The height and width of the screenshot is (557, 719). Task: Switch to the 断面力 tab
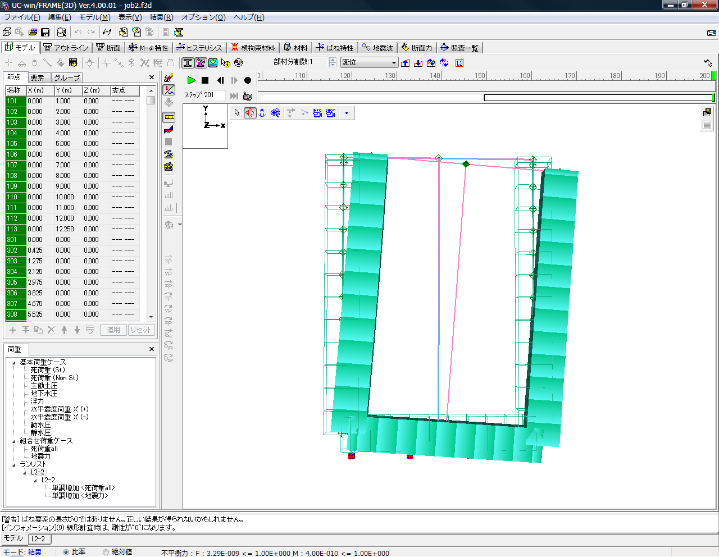coord(416,48)
